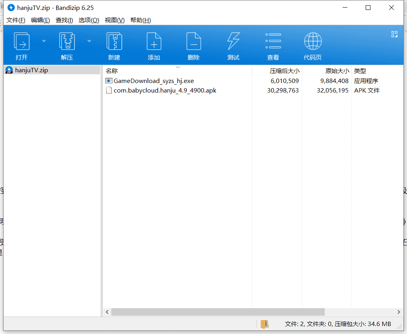Click the blank file icon of the apk
This screenshot has width=407, height=334.
pyautogui.click(x=109, y=91)
